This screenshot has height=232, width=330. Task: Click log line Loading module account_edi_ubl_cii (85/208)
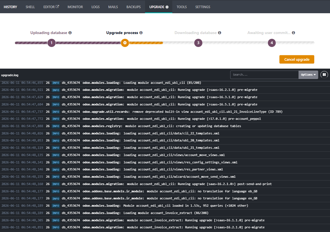(165, 83)
